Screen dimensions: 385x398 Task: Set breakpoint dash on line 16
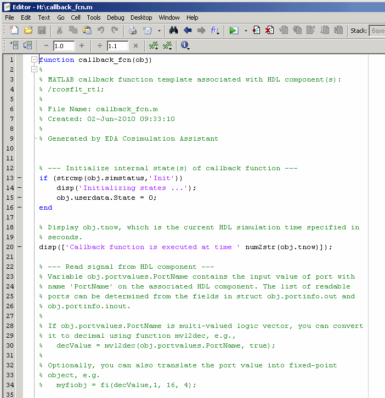[20, 207]
